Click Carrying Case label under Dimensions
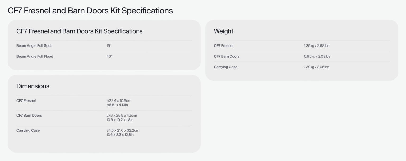This screenshot has height=161, width=406. tap(28, 130)
